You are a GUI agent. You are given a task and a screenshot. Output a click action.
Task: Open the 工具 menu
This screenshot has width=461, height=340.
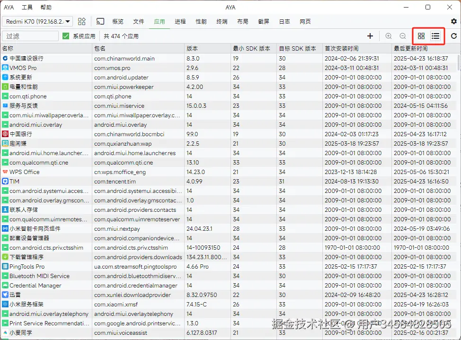coord(27,8)
